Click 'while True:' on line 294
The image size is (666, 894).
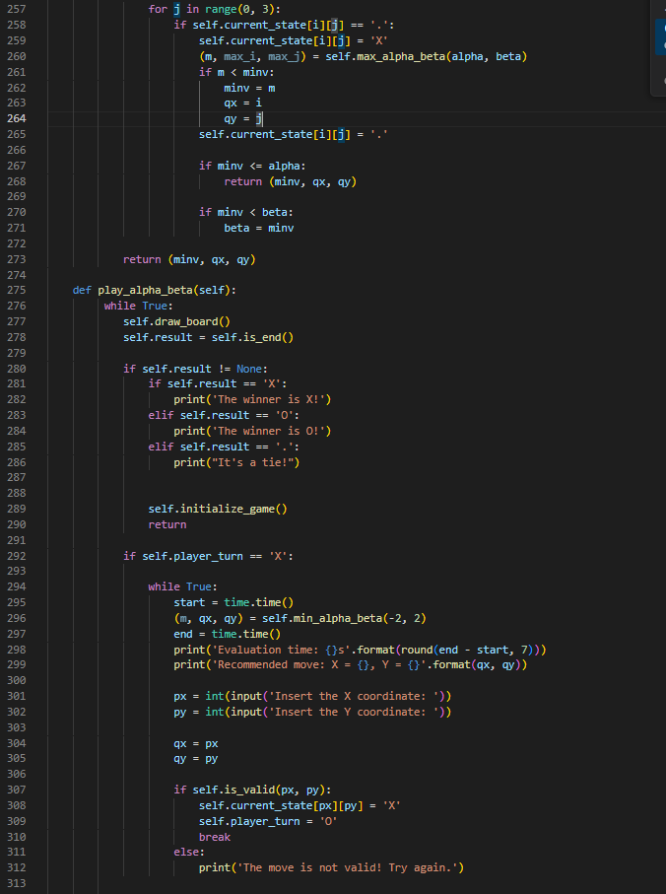[x=183, y=586]
